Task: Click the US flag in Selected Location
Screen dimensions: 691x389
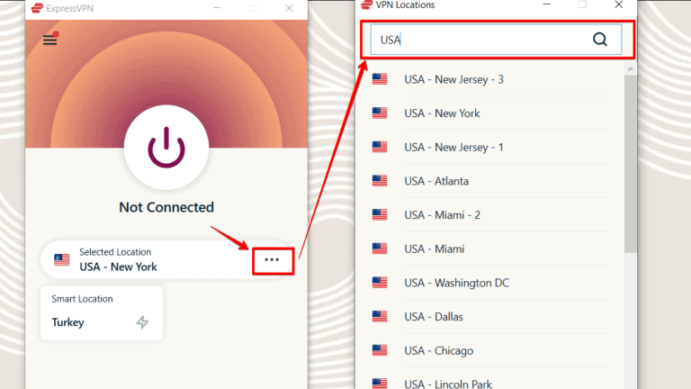Action: coord(62,259)
